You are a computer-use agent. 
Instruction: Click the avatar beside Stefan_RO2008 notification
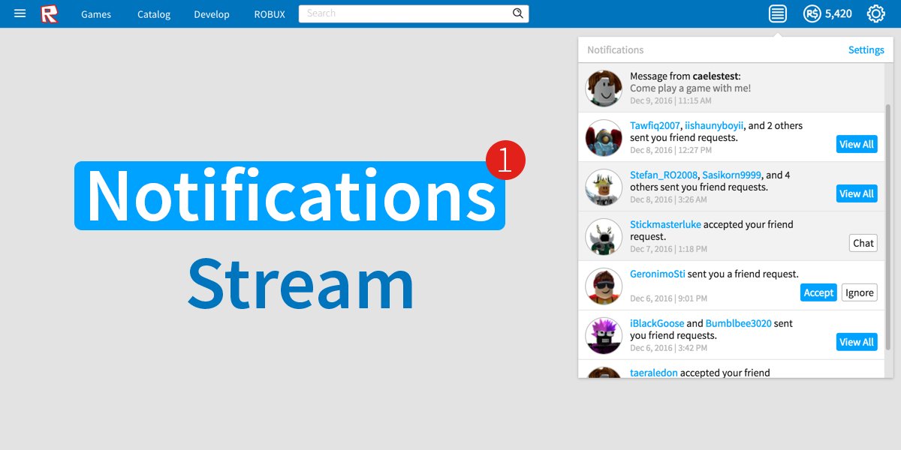point(604,187)
